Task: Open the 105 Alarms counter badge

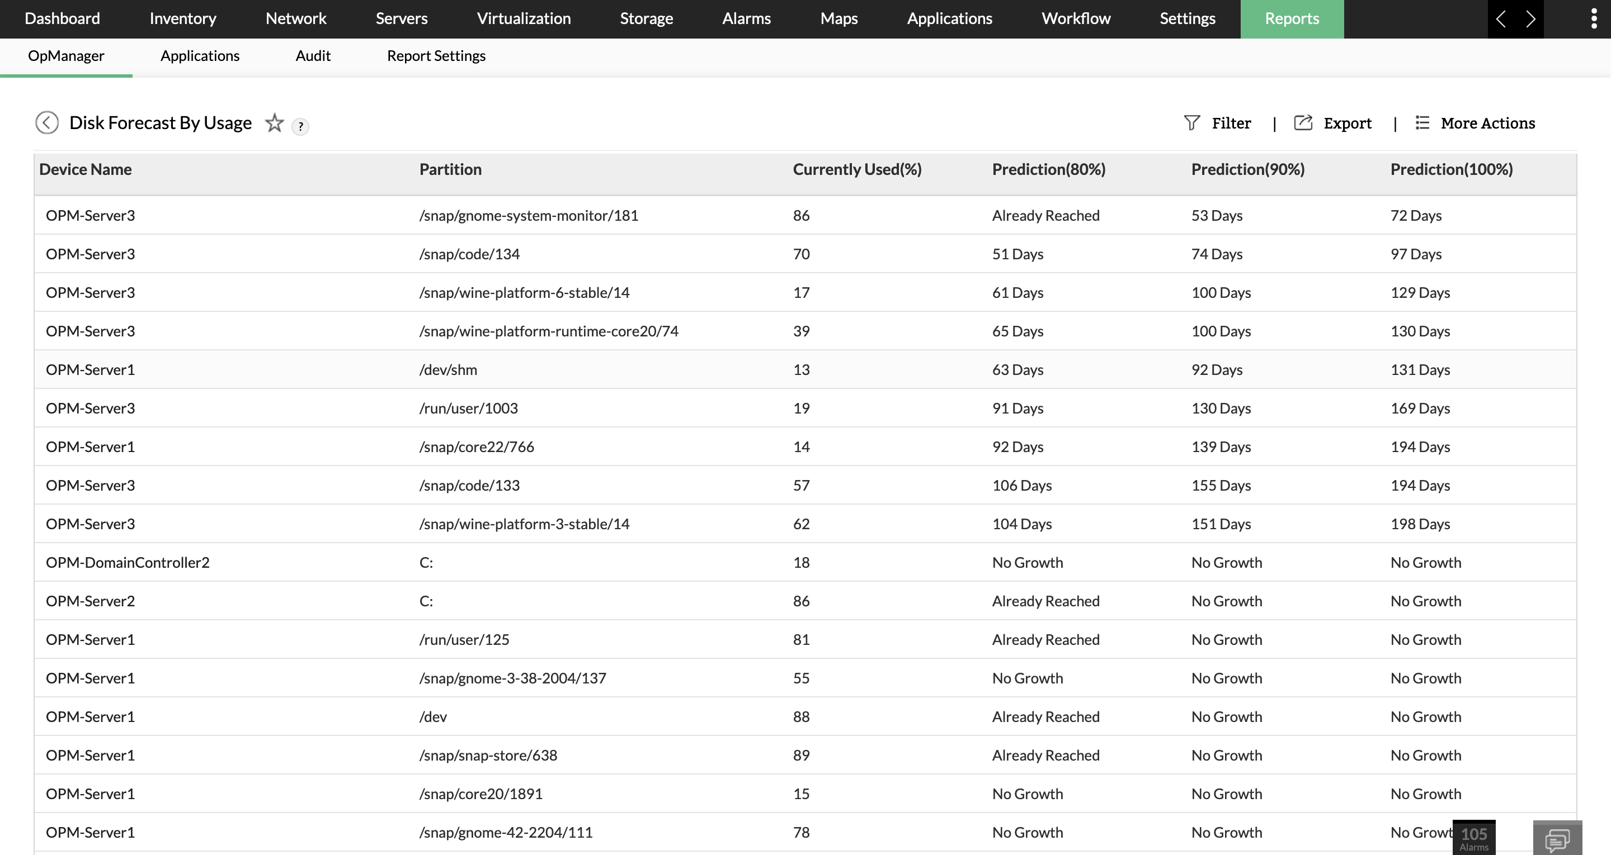Action: [x=1473, y=838]
